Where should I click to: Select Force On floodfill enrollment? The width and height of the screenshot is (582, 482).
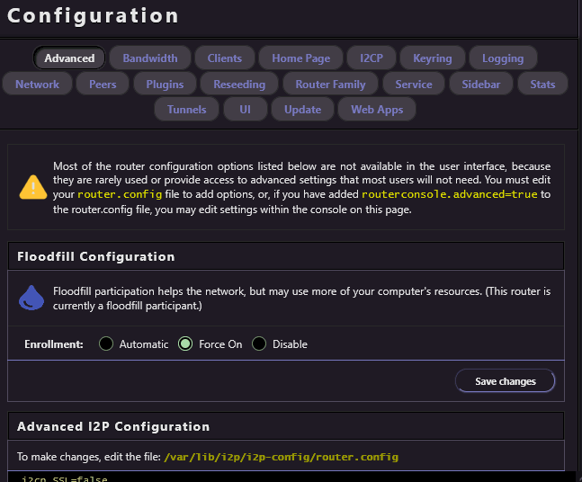(185, 344)
